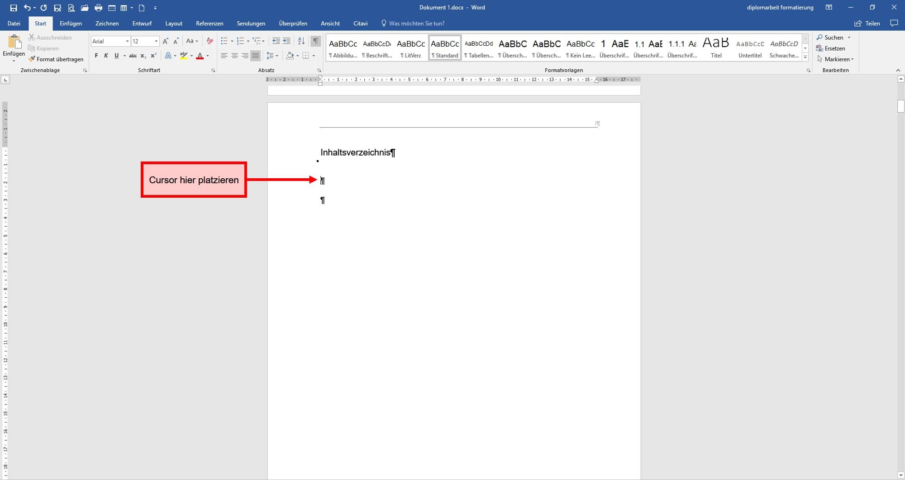905x480 pixels.
Task: Click the bulleted list icon
Action: coord(224,41)
